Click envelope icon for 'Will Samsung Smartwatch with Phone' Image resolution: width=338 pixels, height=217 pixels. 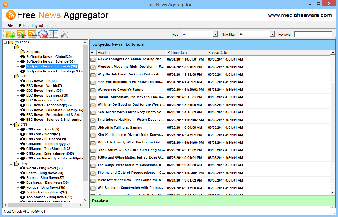pyautogui.click(x=93, y=188)
